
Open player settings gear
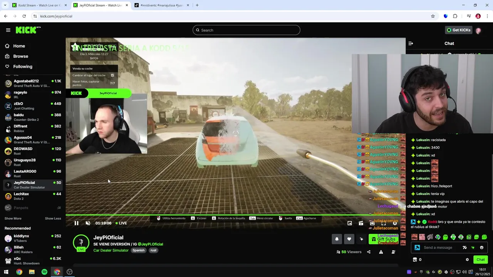pyautogui.click(x=395, y=223)
